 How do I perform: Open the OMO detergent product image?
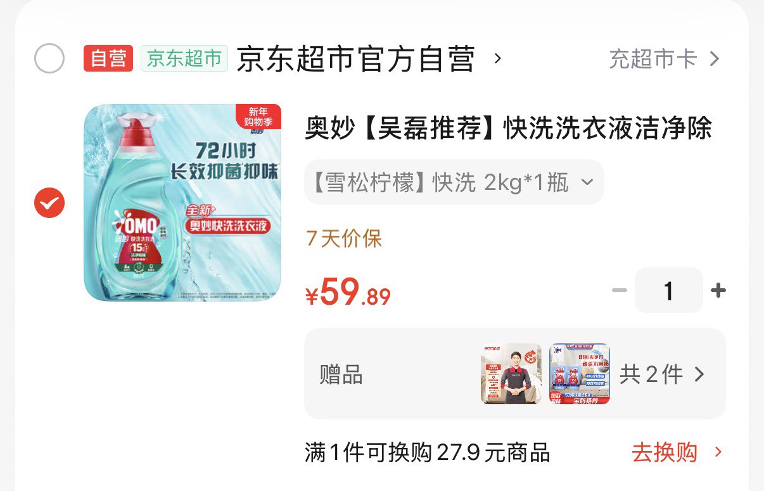click(182, 203)
